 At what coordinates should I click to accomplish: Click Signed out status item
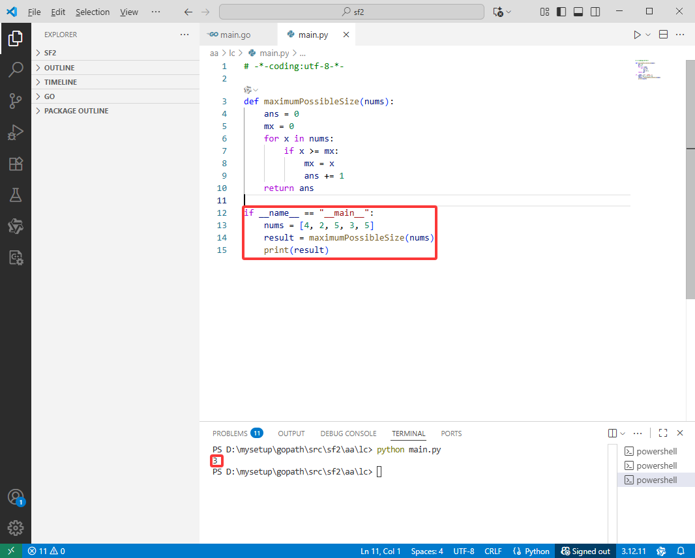[585, 551]
